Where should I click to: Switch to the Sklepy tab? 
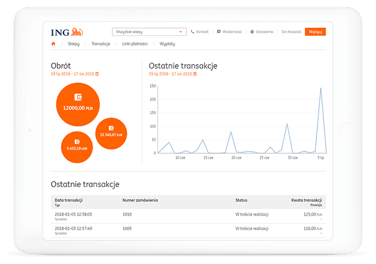click(x=74, y=43)
